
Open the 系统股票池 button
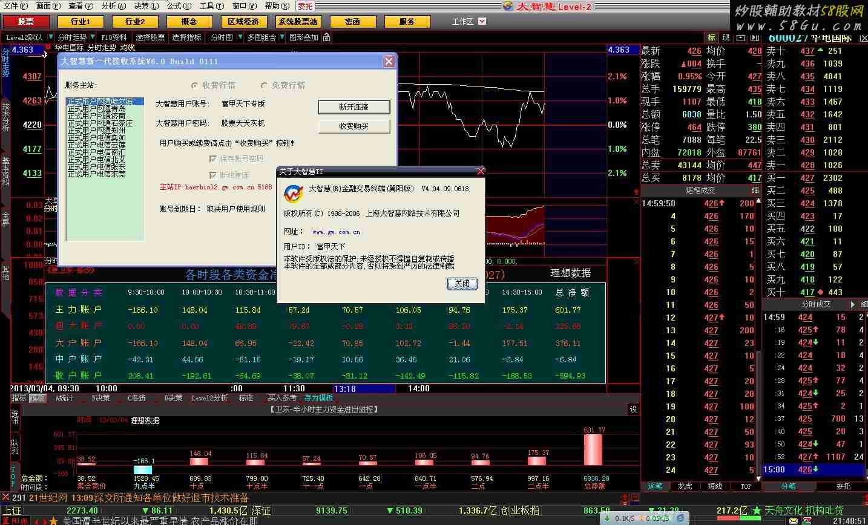click(298, 21)
